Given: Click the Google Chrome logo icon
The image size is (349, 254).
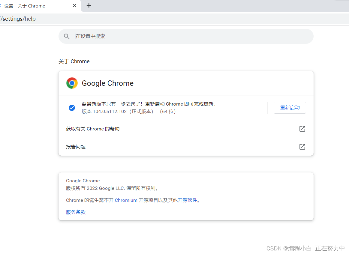Looking at the screenshot, I should coord(72,83).
